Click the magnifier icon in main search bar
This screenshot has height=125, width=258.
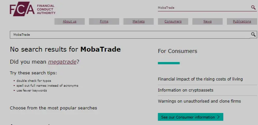253,34
